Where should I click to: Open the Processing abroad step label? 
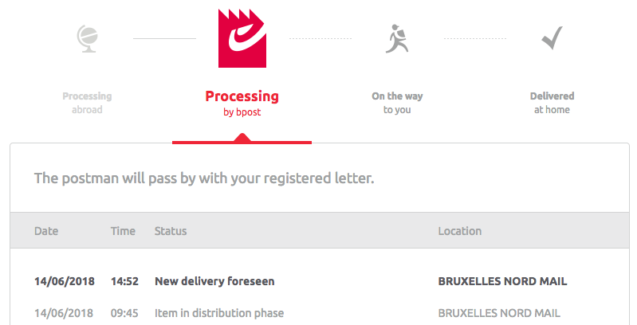pos(87,103)
